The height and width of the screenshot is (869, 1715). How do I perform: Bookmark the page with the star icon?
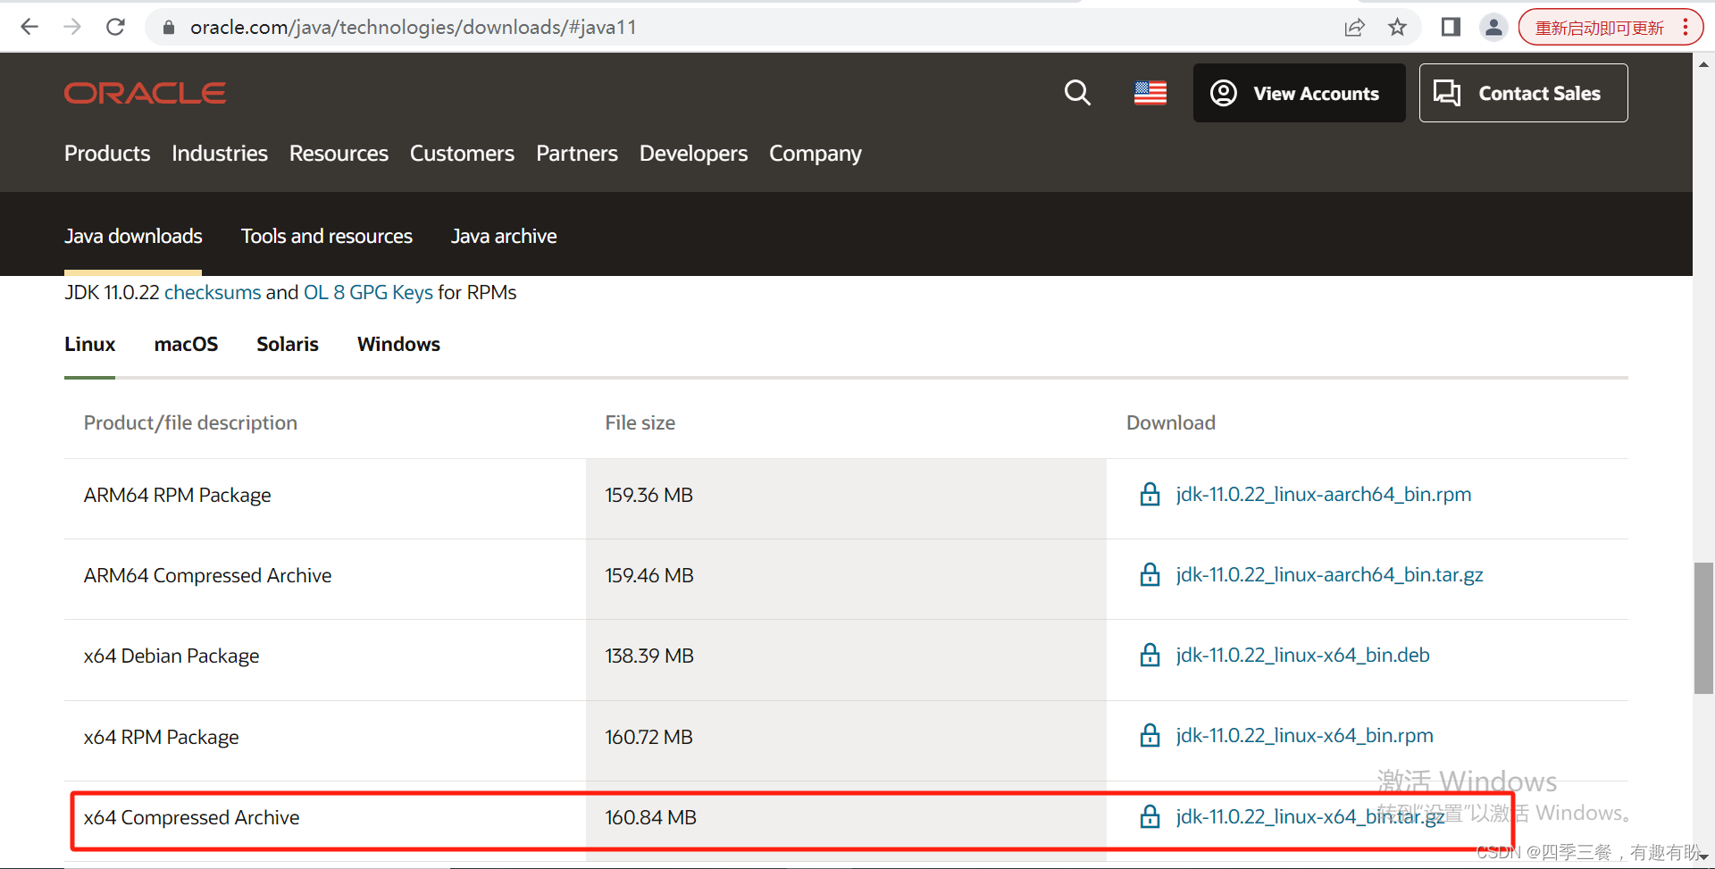pyautogui.click(x=1397, y=28)
